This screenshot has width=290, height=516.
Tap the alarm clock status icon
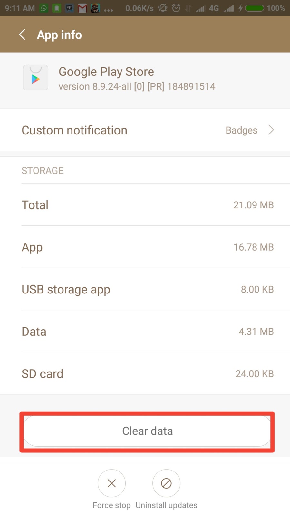click(176, 8)
